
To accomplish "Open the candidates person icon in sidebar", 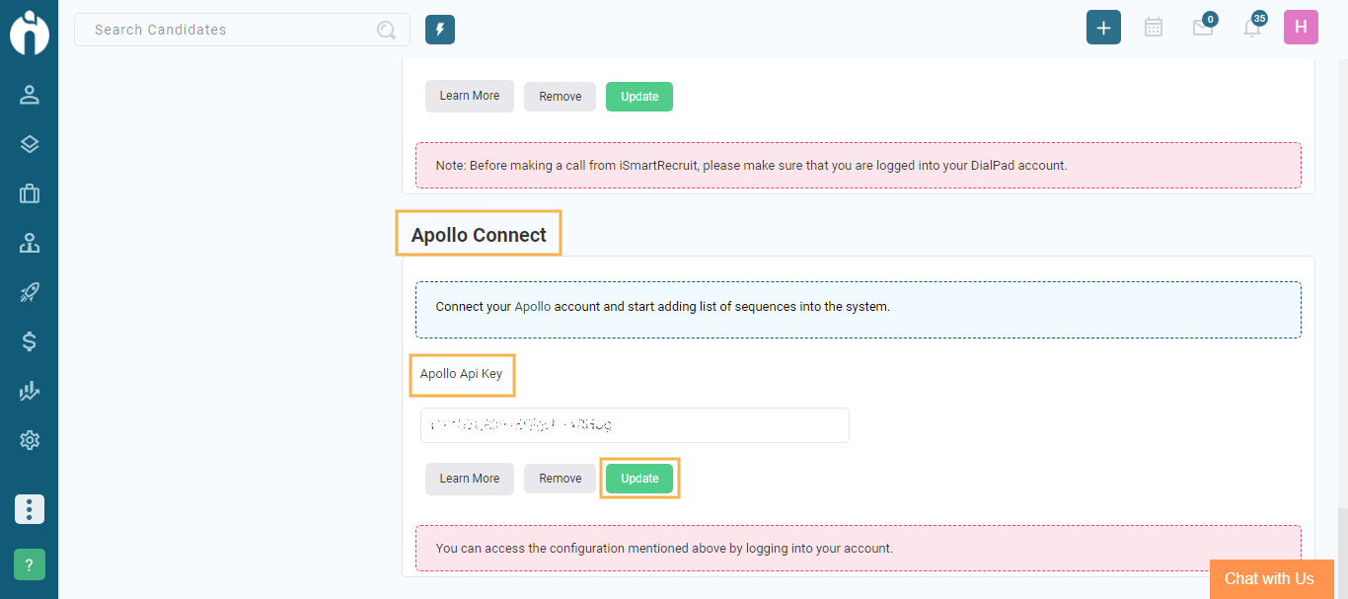I will point(29,95).
